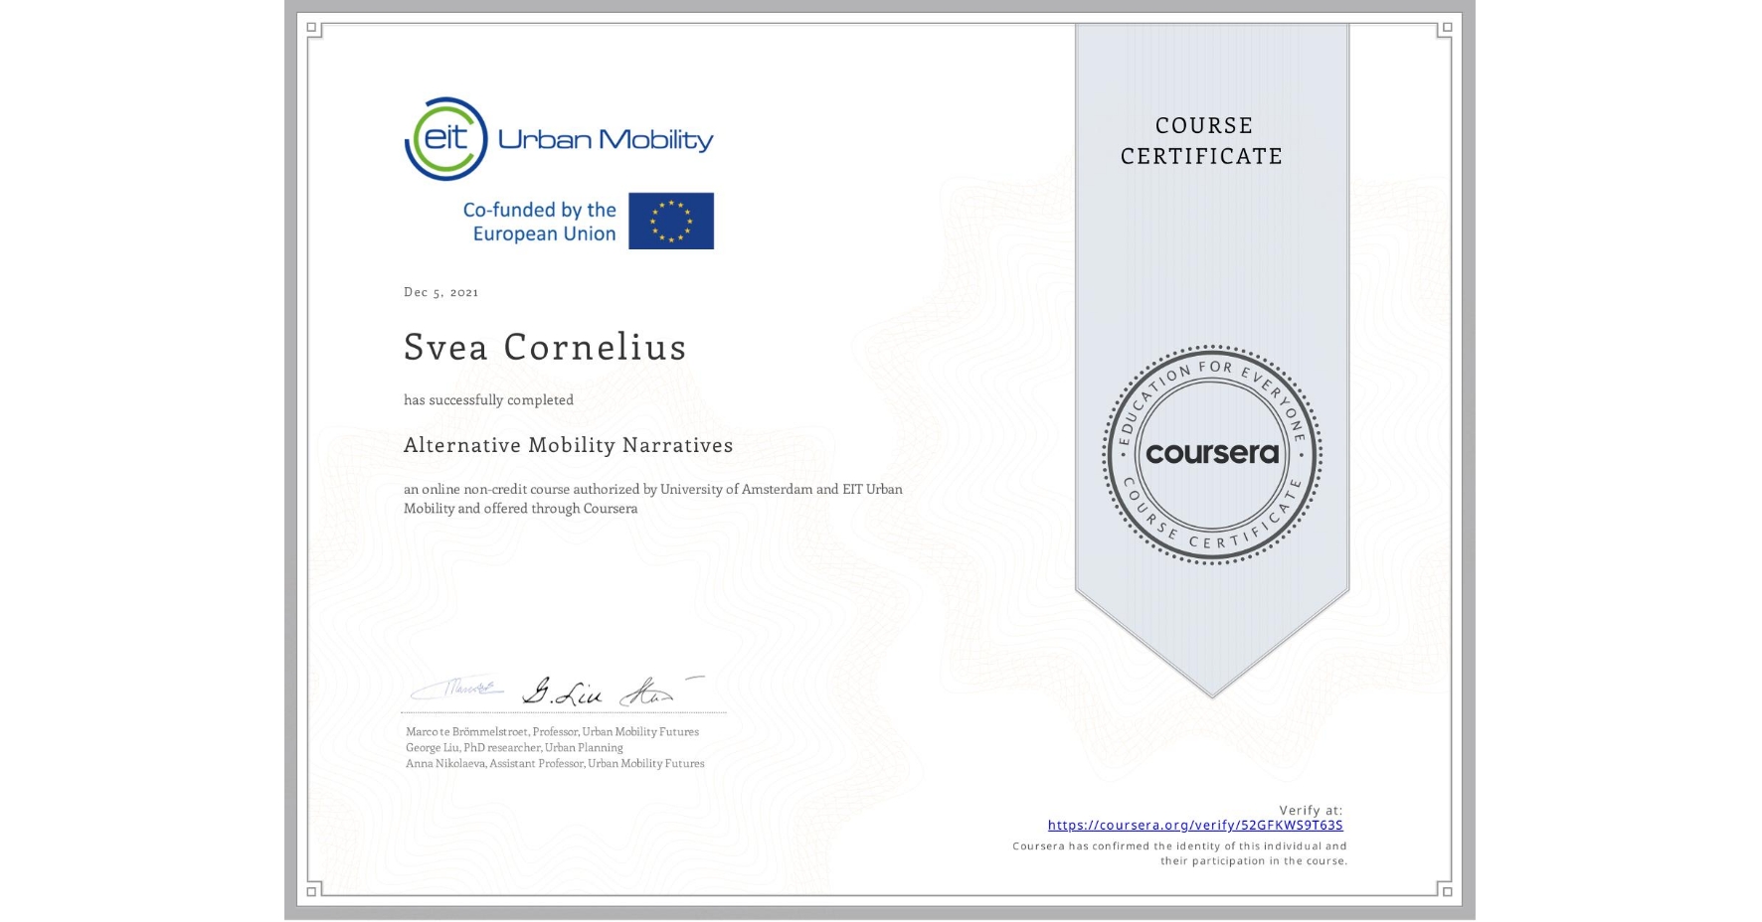The width and height of the screenshot is (1762, 922).
Task: Click the course title Alternative Mobility Narratives
Action: [x=568, y=446]
